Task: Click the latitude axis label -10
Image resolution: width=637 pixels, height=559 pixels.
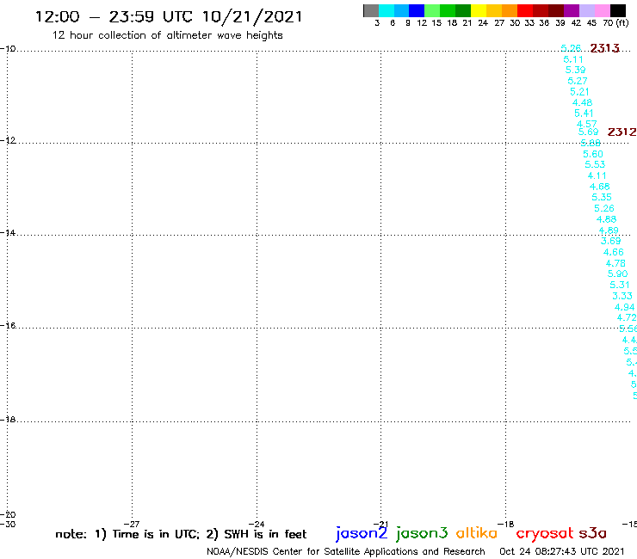Action: click(x=8, y=49)
